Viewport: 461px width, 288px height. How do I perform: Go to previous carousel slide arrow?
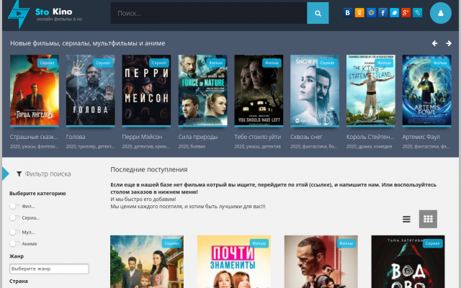click(x=434, y=43)
